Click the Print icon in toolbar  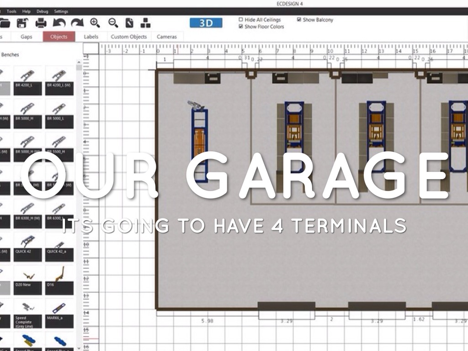[x=41, y=22]
